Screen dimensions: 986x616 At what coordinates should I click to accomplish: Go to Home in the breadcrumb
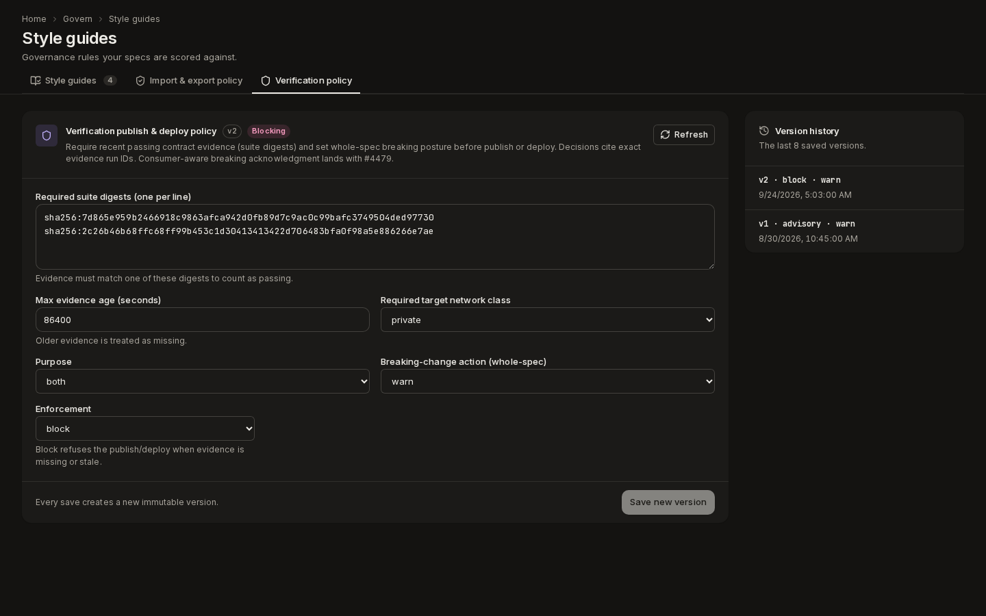pyautogui.click(x=34, y=19)
